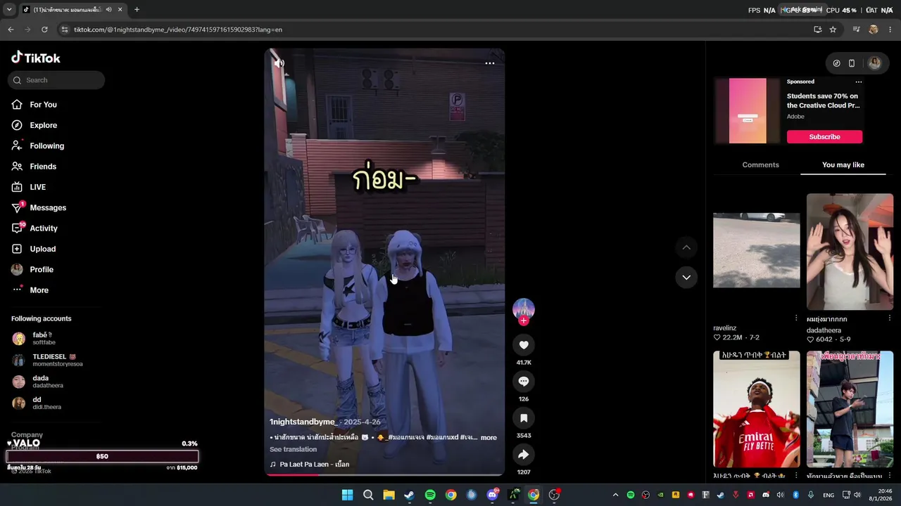Open the dadatheera recommended video thumbnail
The image size is (901, 506).
850,252
